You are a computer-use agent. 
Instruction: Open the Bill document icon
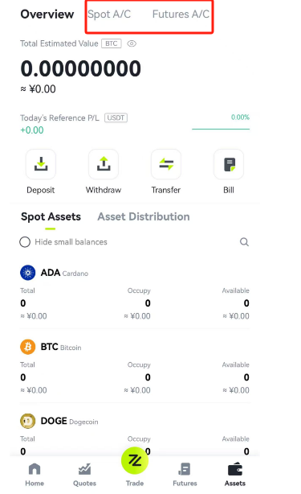(x=229, y=164)
